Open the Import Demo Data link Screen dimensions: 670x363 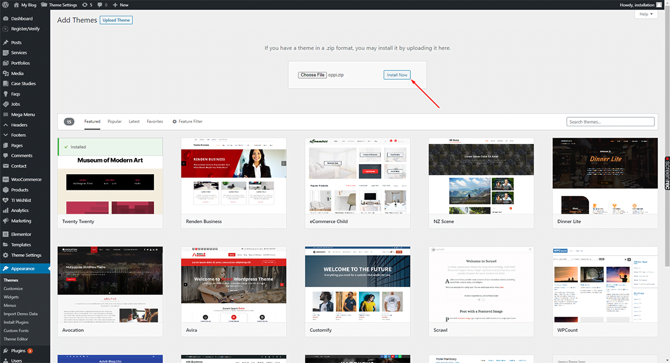(x=21, y=314)
